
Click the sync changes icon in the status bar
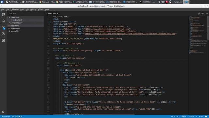[13, 117]
